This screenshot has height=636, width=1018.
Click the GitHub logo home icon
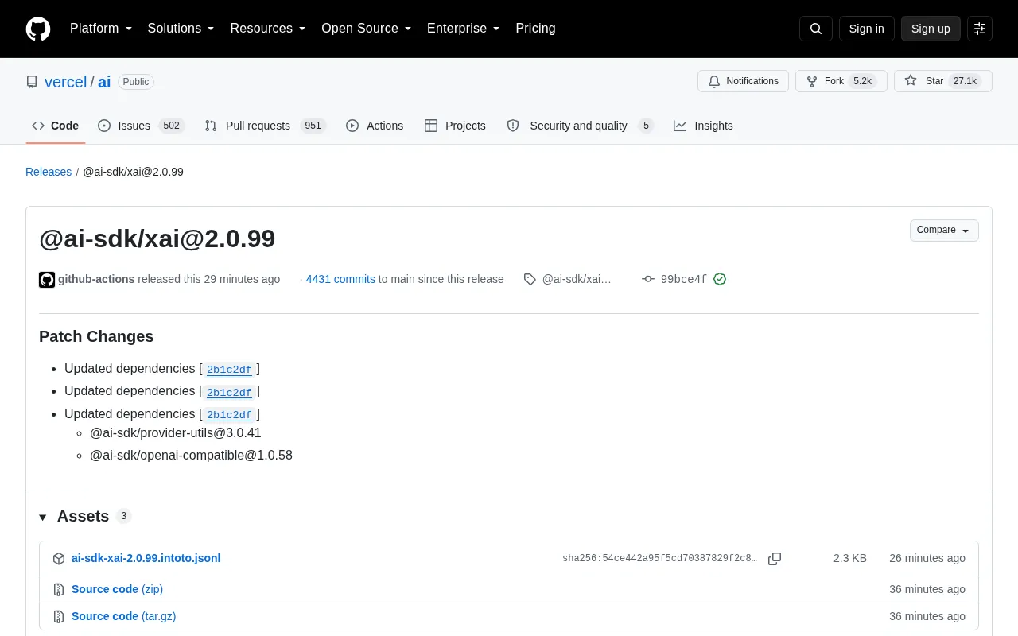point(38,29)
